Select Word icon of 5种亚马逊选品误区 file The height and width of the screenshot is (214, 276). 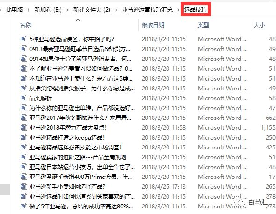pos(23,39)
